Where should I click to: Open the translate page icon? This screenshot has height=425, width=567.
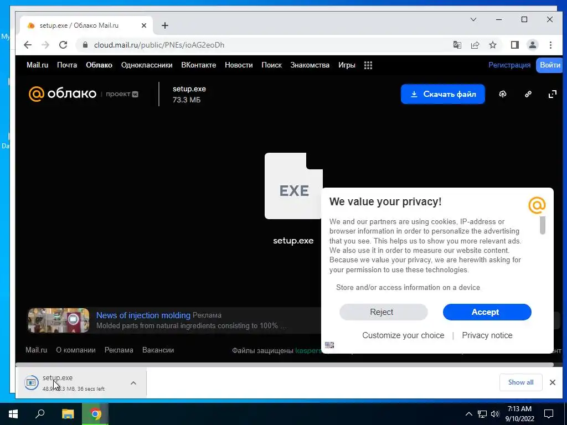pyautogui.click(x=457, y=45)
